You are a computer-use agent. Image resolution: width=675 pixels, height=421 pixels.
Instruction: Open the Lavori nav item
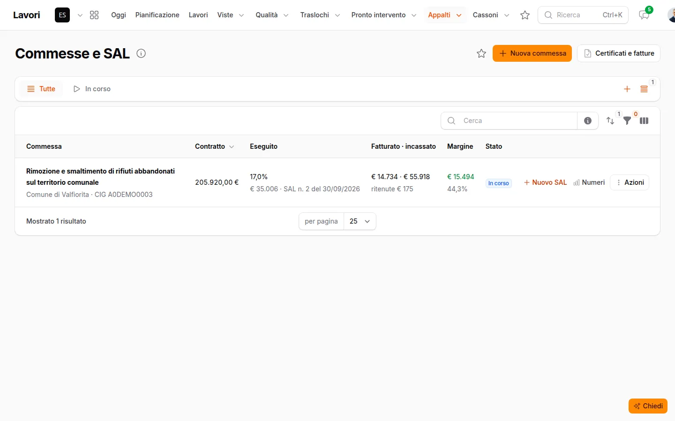pos(198,15)
